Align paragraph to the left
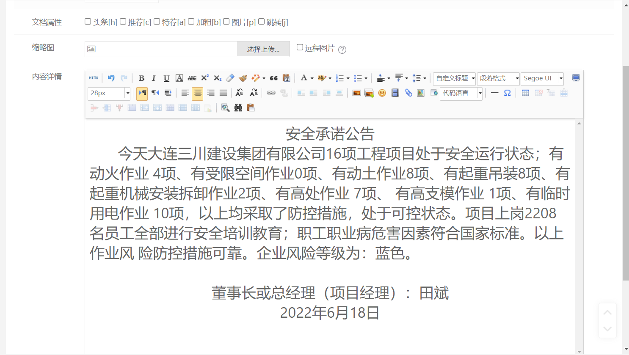Viewport: 629px width, 355px height. (x=185, y=93)
